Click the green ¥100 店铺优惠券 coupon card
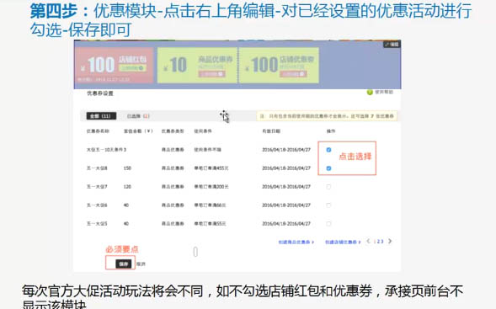 [279, 65]
